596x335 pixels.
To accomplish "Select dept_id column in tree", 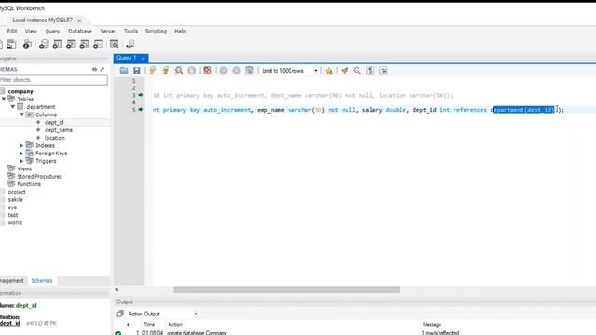I will tap(54, 122).
